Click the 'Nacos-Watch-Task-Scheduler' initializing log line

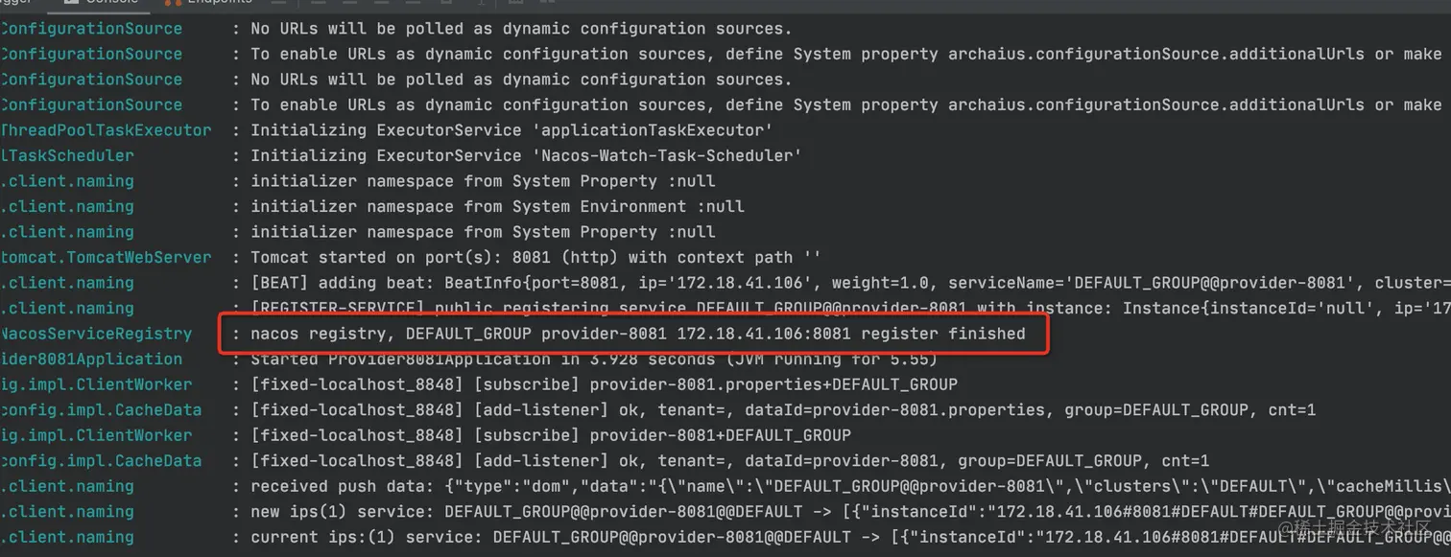pos(526,155)
